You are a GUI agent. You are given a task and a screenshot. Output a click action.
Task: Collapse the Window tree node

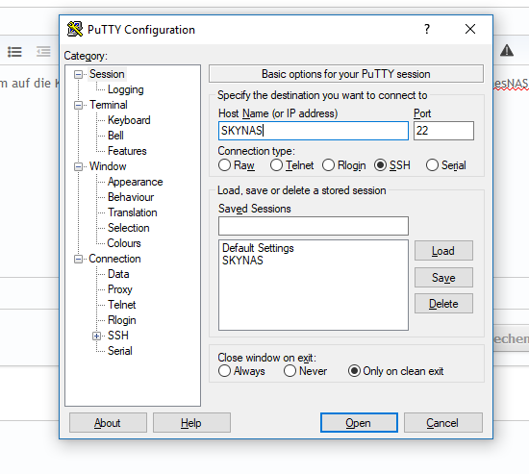click(x=78, y=166)
